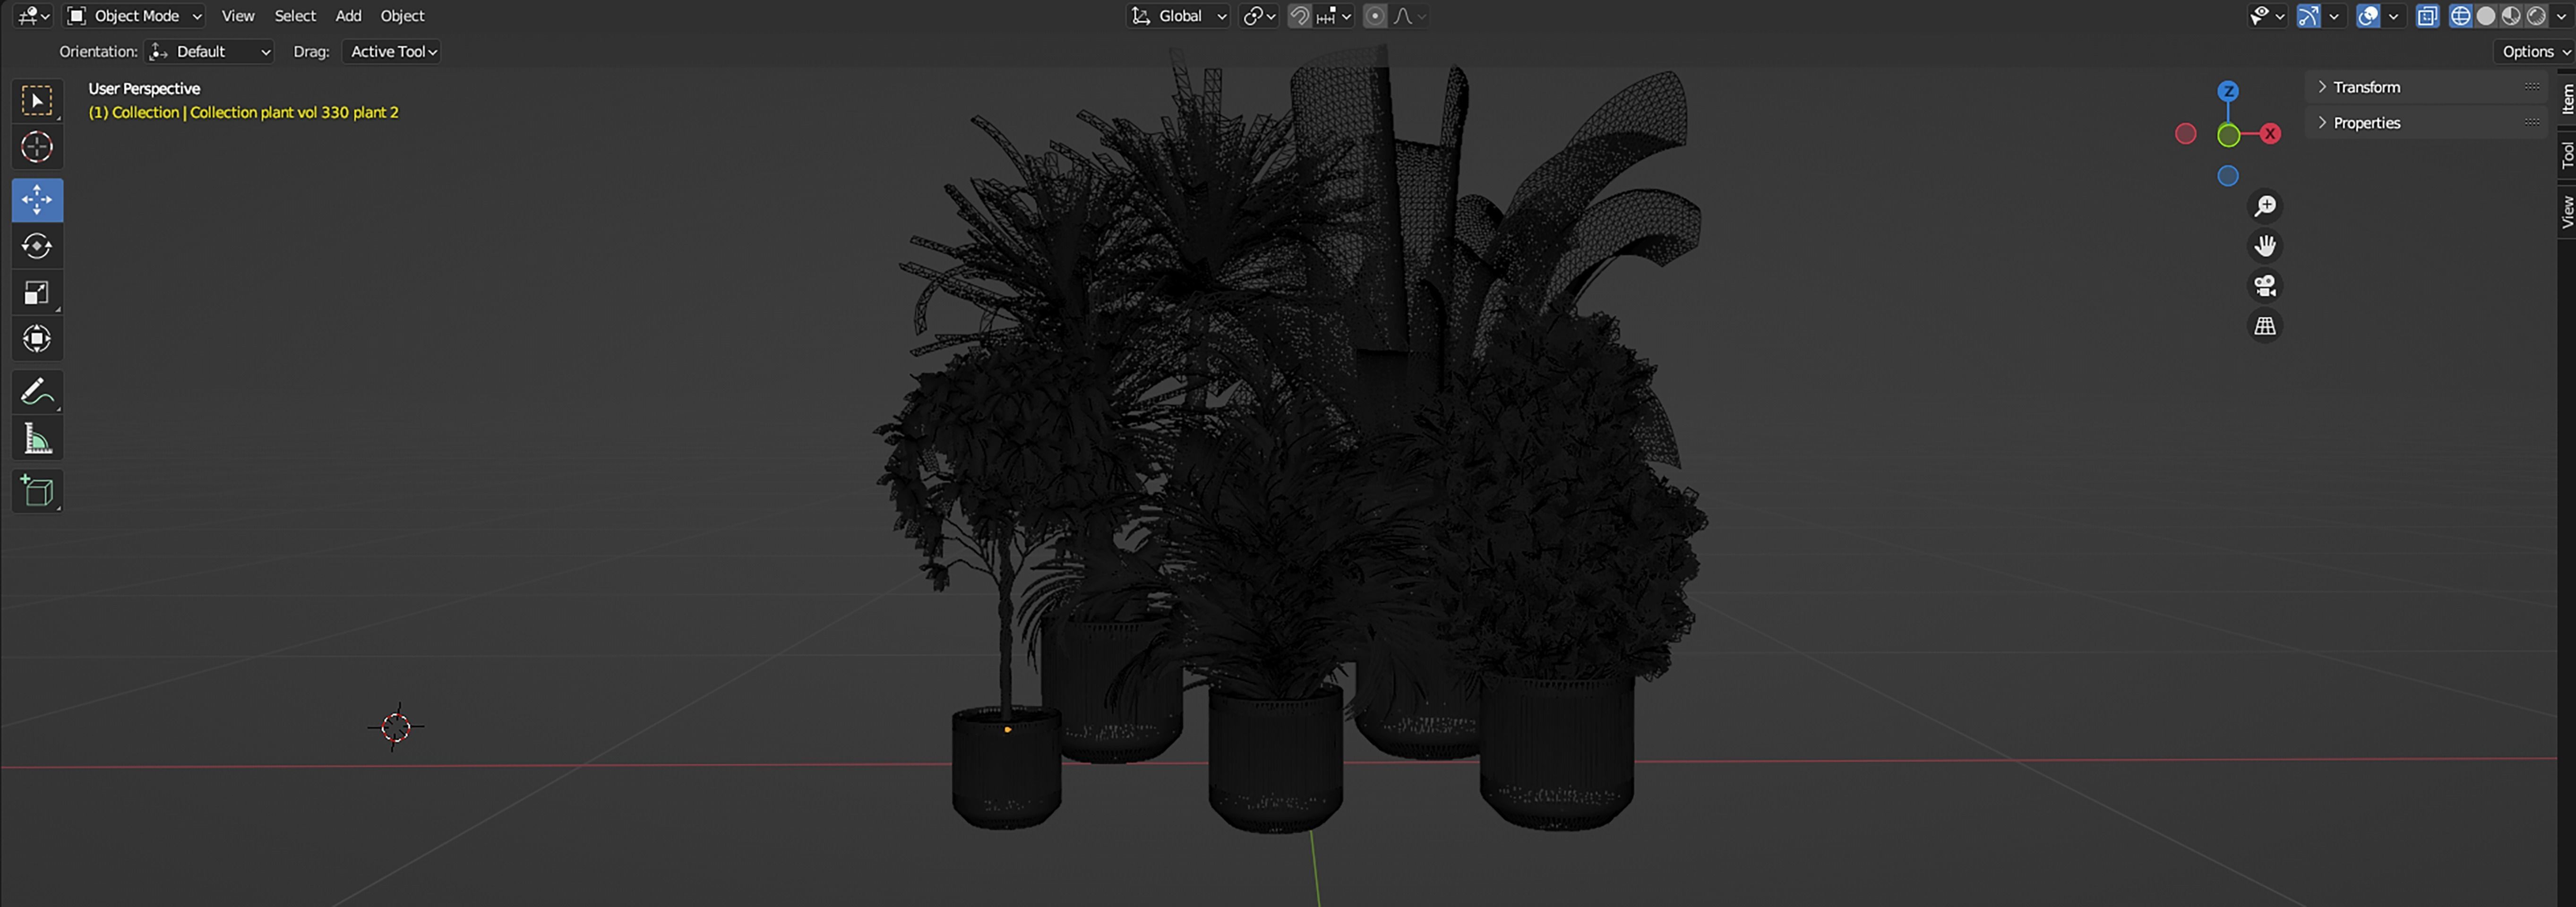This screenshot has width=2576, height=907.
Task: Select the Select Box tool
Action: point(37,101)
